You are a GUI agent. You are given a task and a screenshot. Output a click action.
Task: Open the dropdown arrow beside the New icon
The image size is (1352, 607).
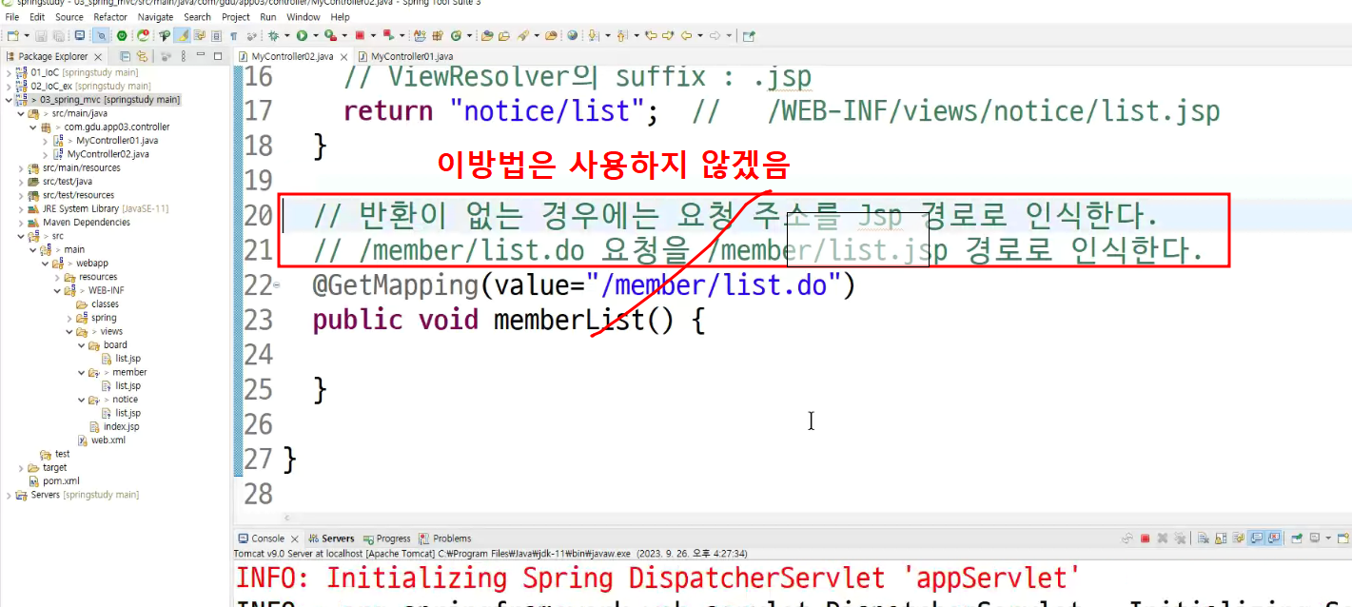tap(27, 36)
